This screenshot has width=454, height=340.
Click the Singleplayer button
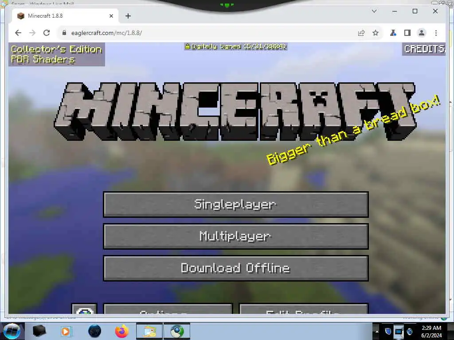pos(236,205)
